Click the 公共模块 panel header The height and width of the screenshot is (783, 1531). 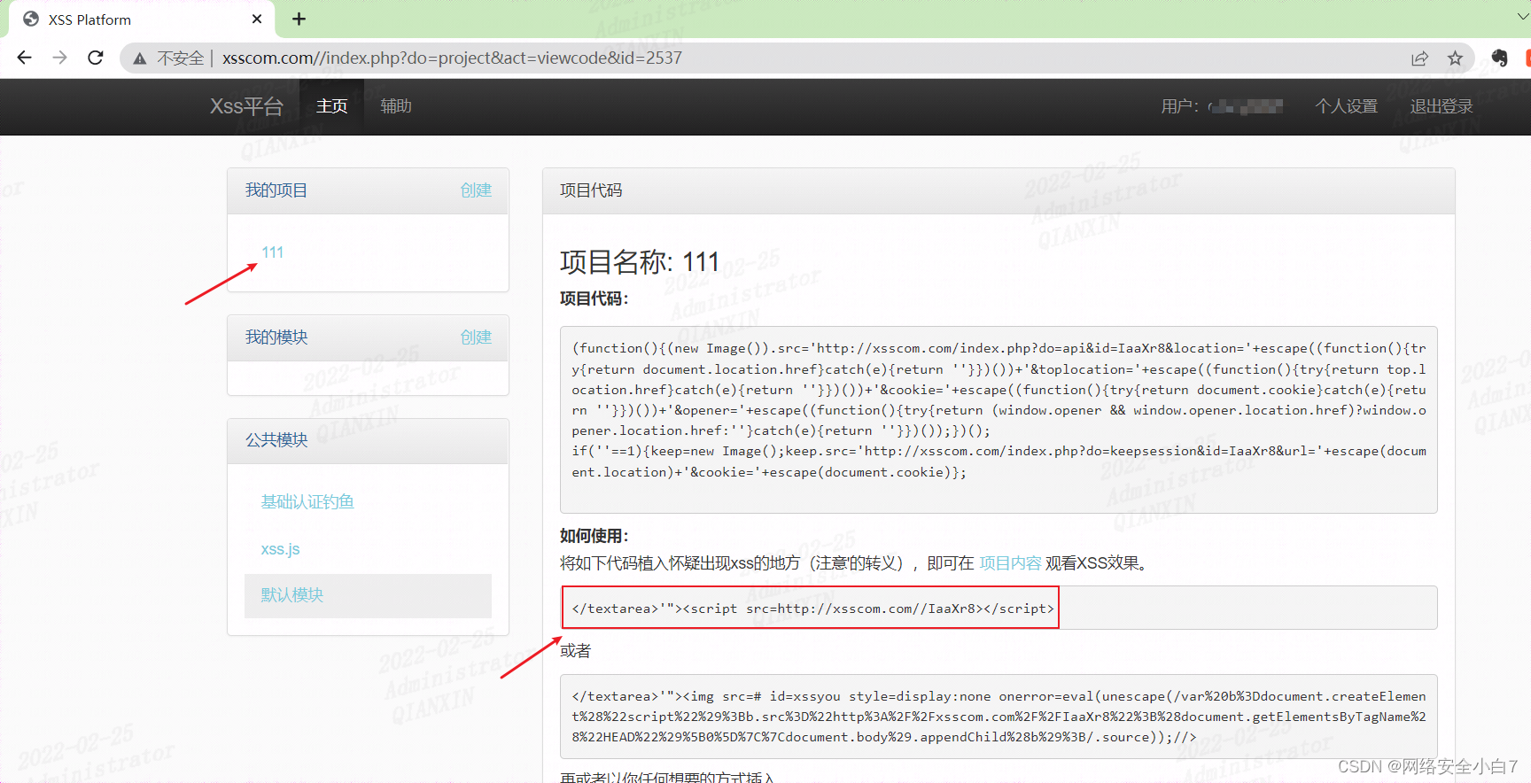368,440
